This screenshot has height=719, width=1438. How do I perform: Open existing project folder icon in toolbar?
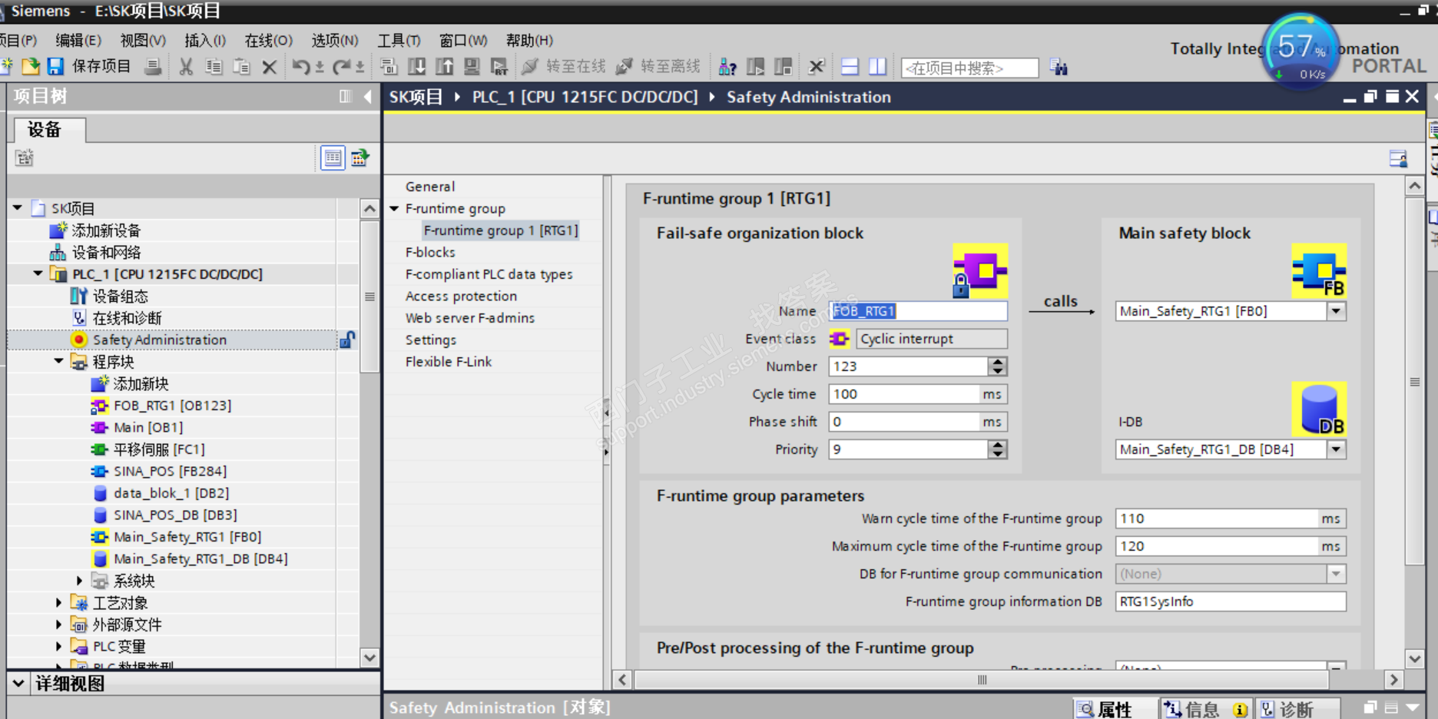point(31,67)
